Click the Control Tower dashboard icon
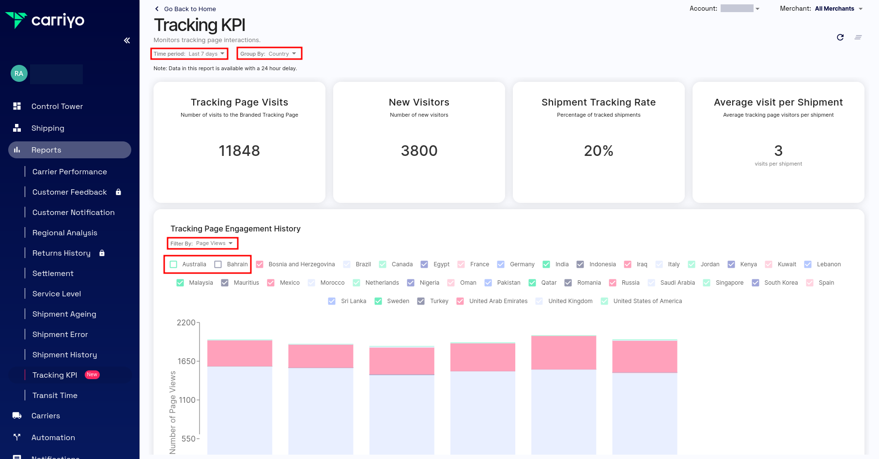 pos(17,106)
